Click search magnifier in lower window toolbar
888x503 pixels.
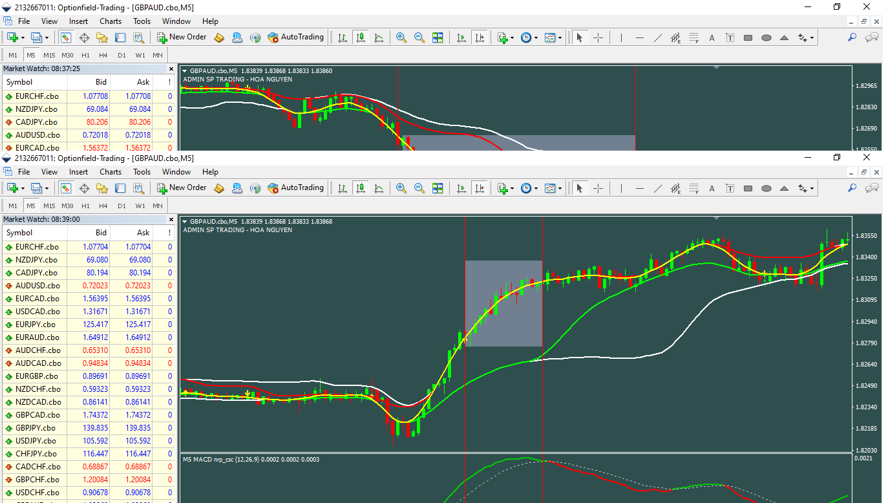pyautogui.click(x=852, y=188)
